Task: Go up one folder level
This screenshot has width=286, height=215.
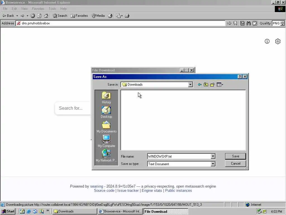Action: tap(206, 85)
